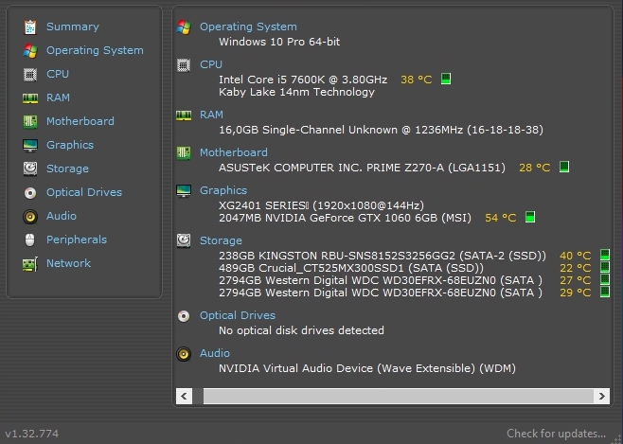Click the green temperature indicator next to CPU 38 °C
This screenshot has width=623, height=444.
point(446,79)
